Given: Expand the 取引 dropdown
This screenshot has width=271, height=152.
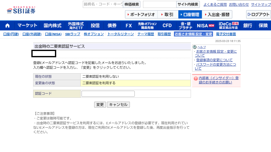Looking at the screenshot, I should (168, 14).
